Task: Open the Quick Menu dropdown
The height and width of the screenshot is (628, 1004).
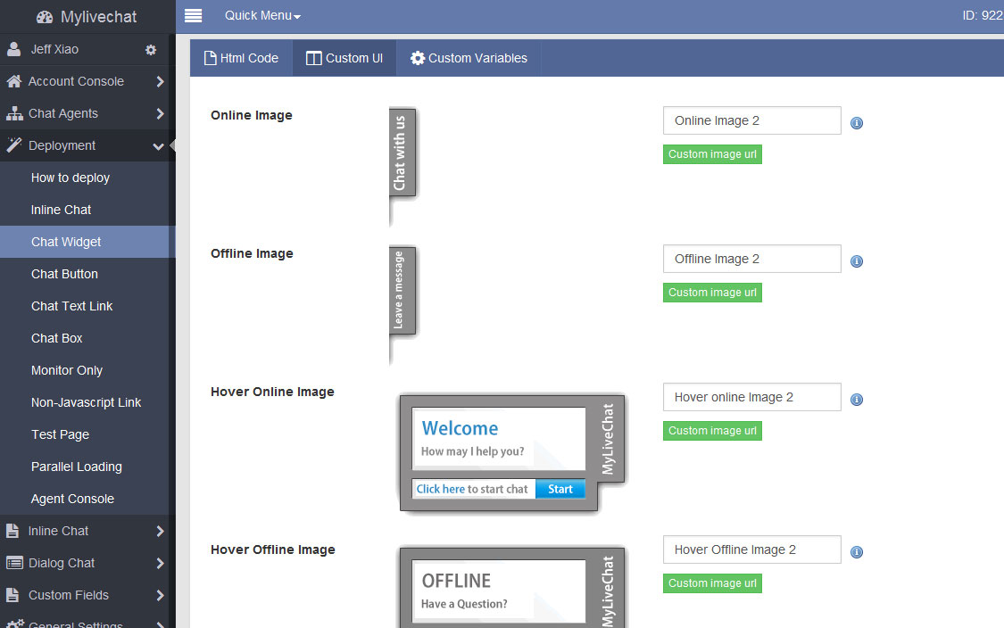Action: click(x=262, y=15)
